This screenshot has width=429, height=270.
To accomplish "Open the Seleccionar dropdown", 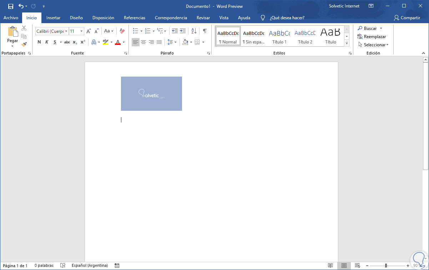I will (x=373, y=45).
